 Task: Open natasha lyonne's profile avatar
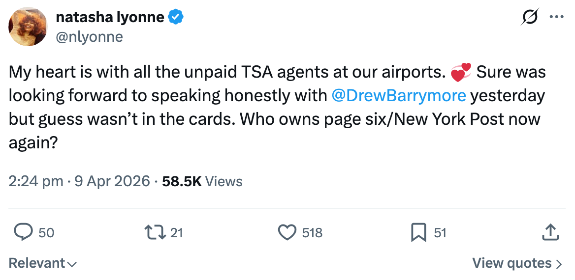click(28, 27)
